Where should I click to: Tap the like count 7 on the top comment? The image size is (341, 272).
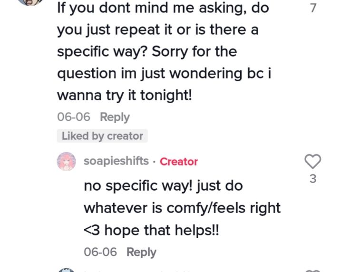pos(313,8)
